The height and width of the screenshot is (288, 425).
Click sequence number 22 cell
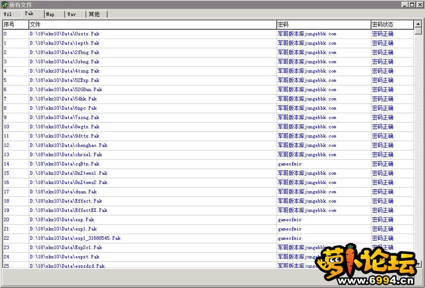16,238
